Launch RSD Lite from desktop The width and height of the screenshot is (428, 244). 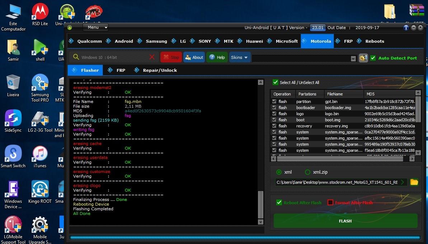40,14
